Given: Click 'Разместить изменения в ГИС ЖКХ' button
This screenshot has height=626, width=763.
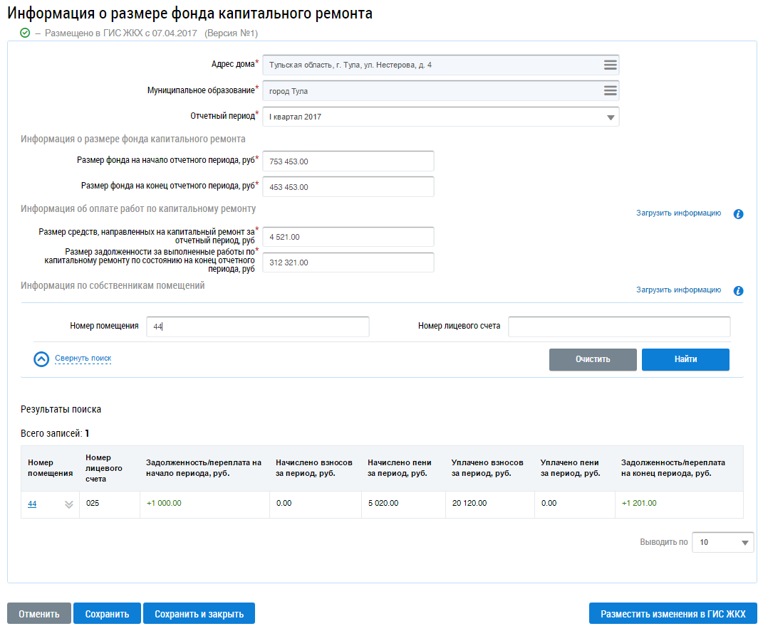Looking at the screenshot, I should [673, 613].
